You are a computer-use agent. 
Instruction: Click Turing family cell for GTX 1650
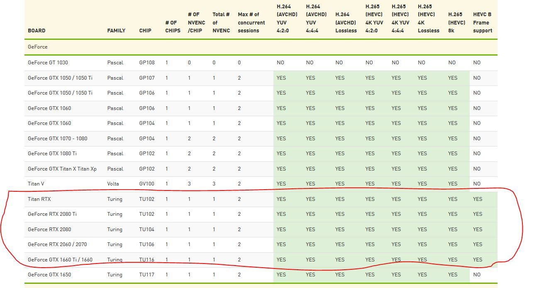coord(115,275)
